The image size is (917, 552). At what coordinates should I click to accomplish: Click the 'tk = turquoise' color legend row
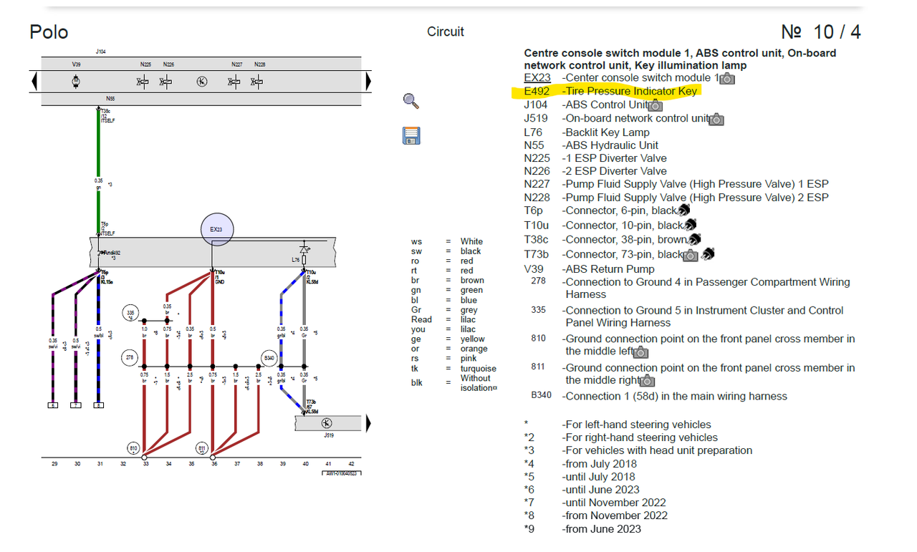tap(453, 369)
